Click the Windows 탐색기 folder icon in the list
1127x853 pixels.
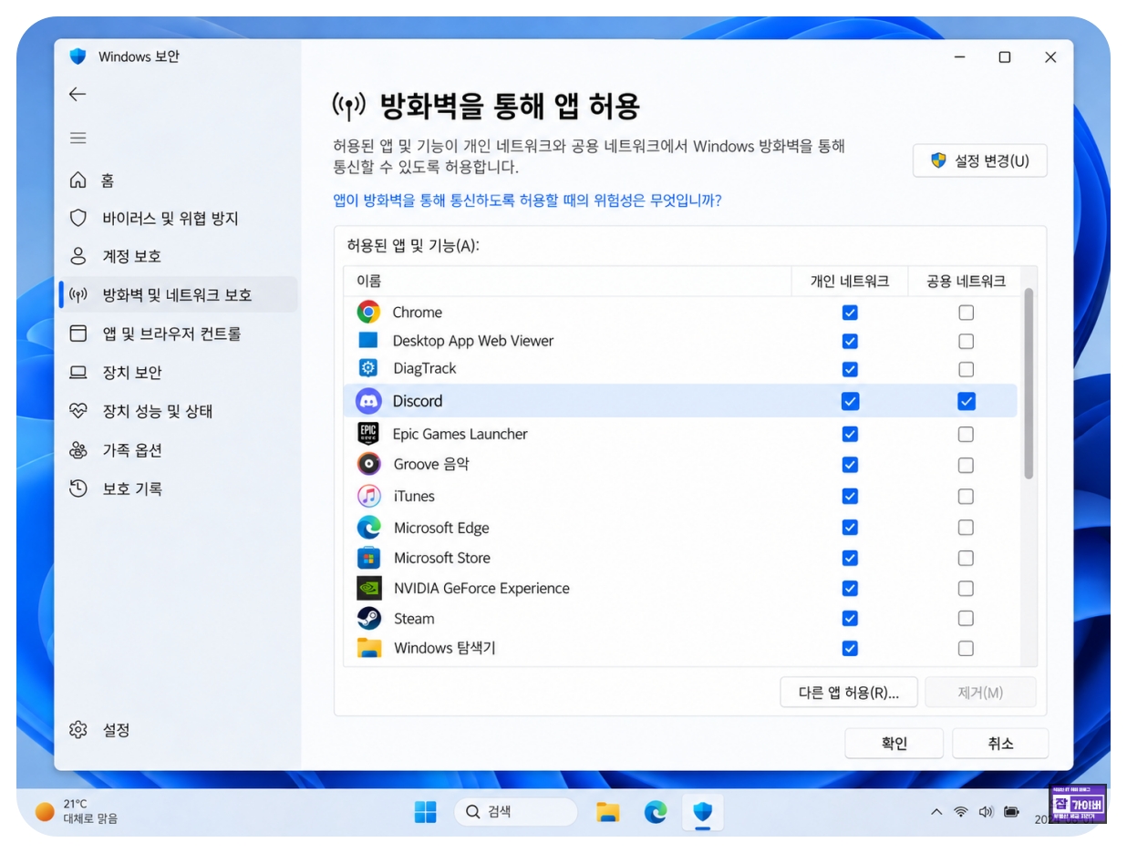click(368, 648)
